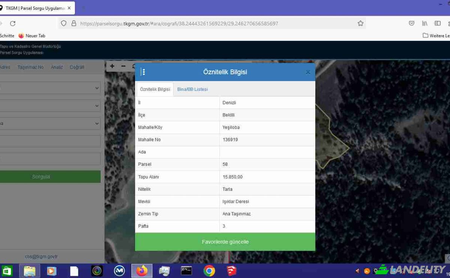Open the monitor picture taskbar app
Image resolution: width=450 pixels, height=278 pixels.
click(x=164, y=270)
